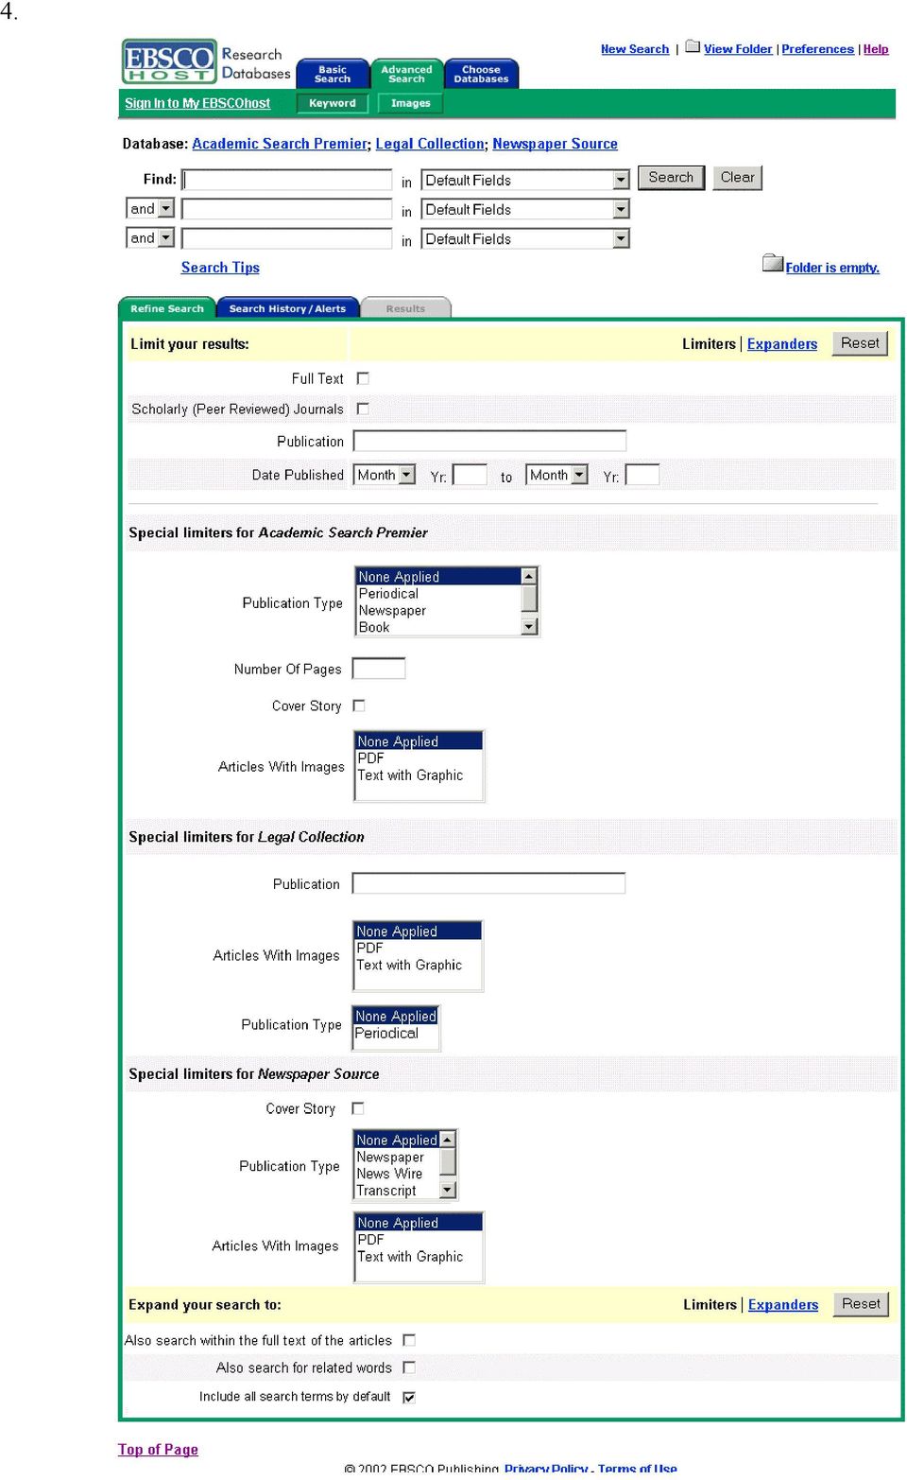
Task: Enable search within full text of articles
Action: [x=409, y=1340]
